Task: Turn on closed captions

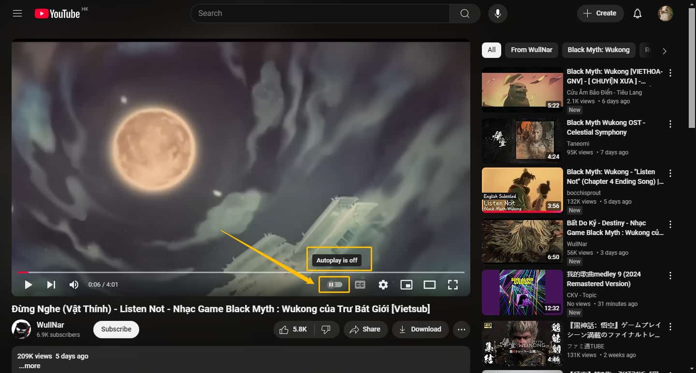Action: click(360, 285)
